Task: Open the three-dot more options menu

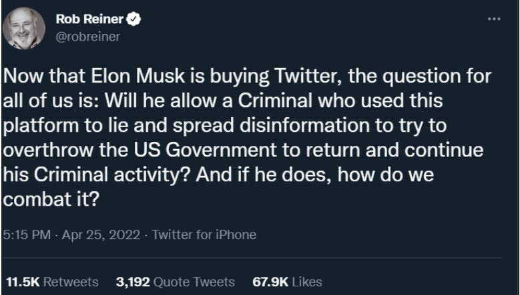Action: click(494, 18)
